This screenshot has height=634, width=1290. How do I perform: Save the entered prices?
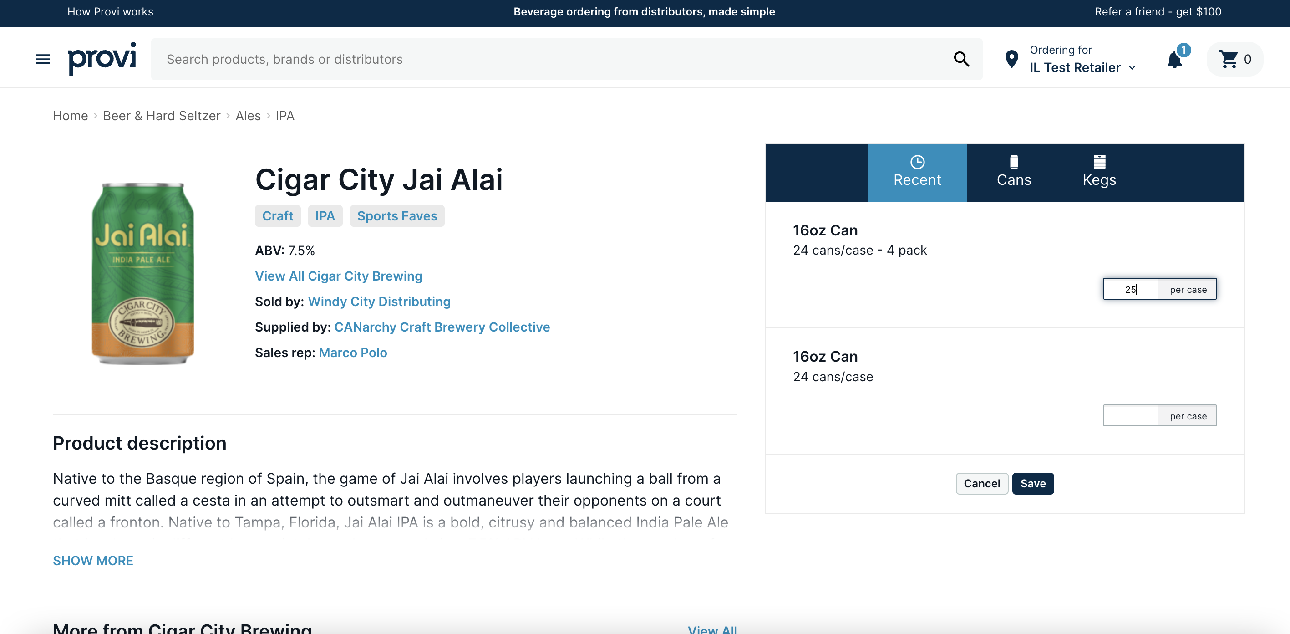[x=1033, y=484]
